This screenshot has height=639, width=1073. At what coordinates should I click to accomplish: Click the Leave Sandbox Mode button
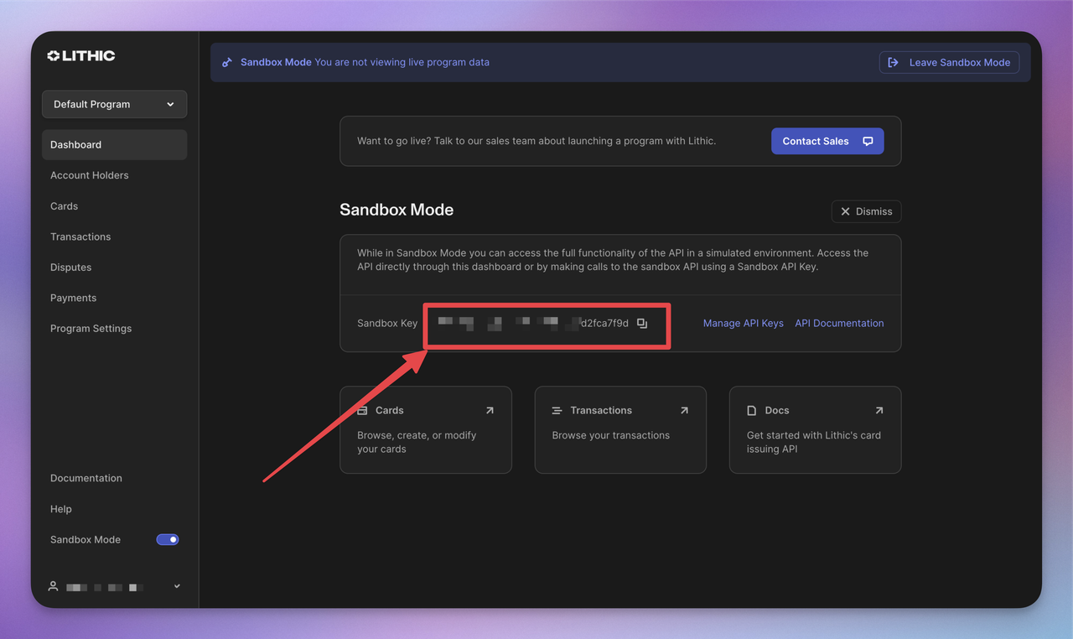[x=949, y=62]
